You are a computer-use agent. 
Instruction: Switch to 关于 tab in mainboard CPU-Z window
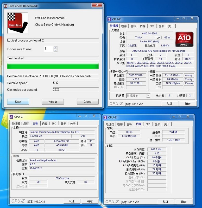(73, 124)
